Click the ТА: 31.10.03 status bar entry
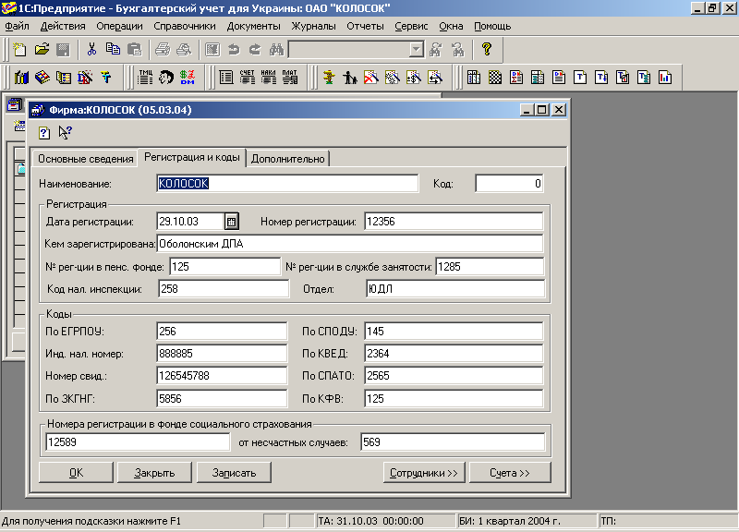The image size is (739, 532). click(385, 521)
